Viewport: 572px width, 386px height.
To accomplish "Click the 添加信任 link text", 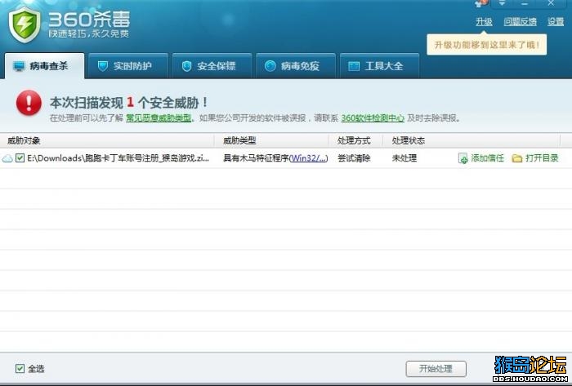I will (487, 158).
